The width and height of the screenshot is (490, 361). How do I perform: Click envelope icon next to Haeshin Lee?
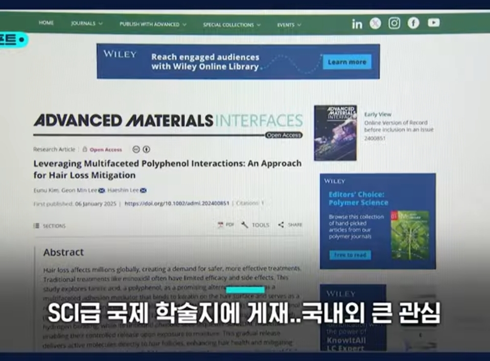pyautogui.click(x=143, y=190)
